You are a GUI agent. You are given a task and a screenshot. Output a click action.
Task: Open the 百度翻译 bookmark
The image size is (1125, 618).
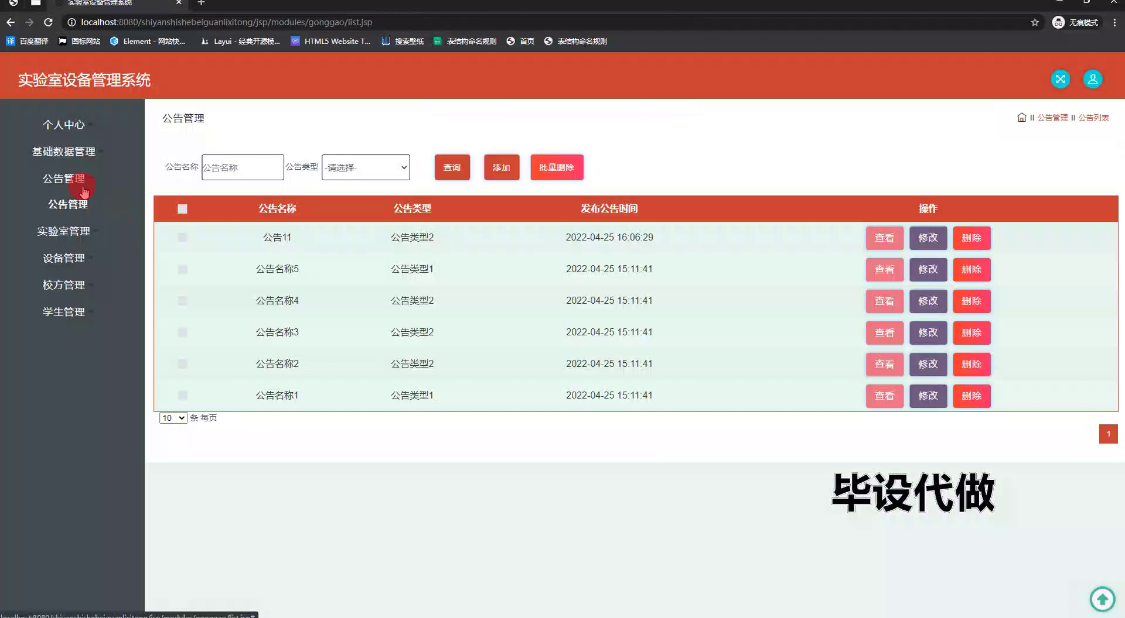28,41
